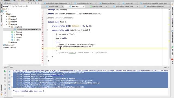Close the Main.java tab
Image resolution: width=174 pixels, height=98 pixels.
pyautogui.click(x=83, y=7)
